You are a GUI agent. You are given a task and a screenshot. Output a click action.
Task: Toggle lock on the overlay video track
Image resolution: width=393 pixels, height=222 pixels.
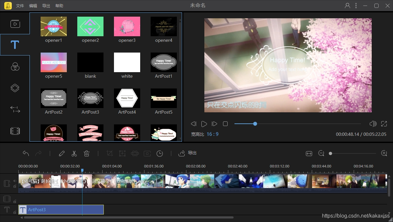coord(15,201)
